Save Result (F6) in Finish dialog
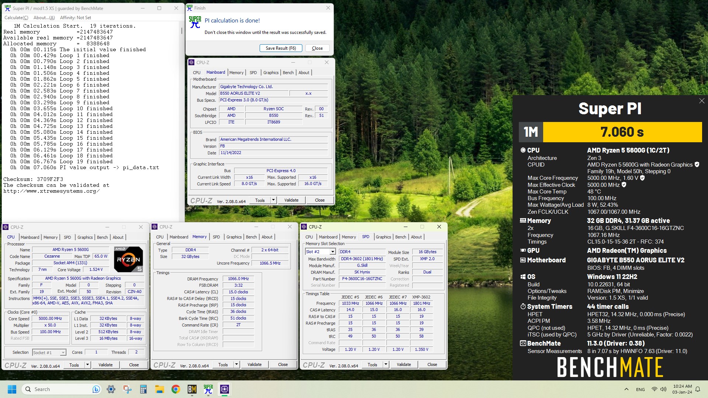This screenshot has height=398, width=708. [281, 48]
